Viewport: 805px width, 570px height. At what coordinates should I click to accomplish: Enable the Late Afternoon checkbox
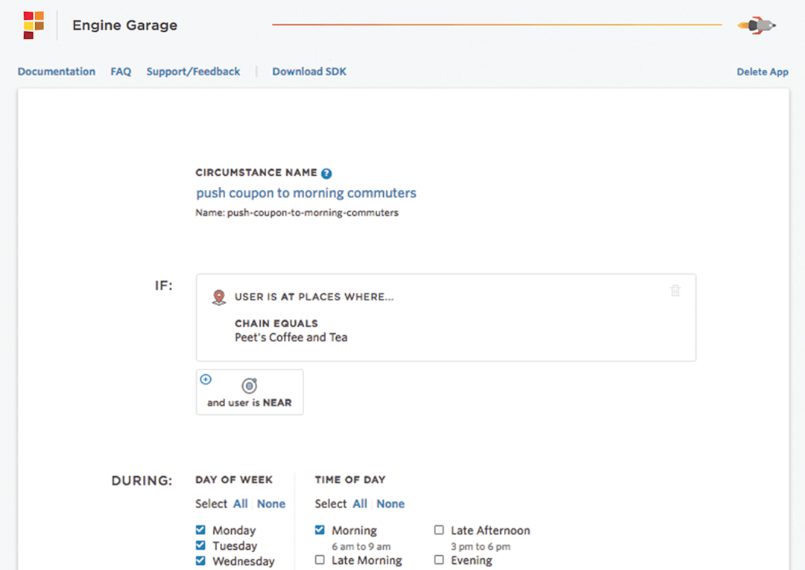tap(439, 530)
